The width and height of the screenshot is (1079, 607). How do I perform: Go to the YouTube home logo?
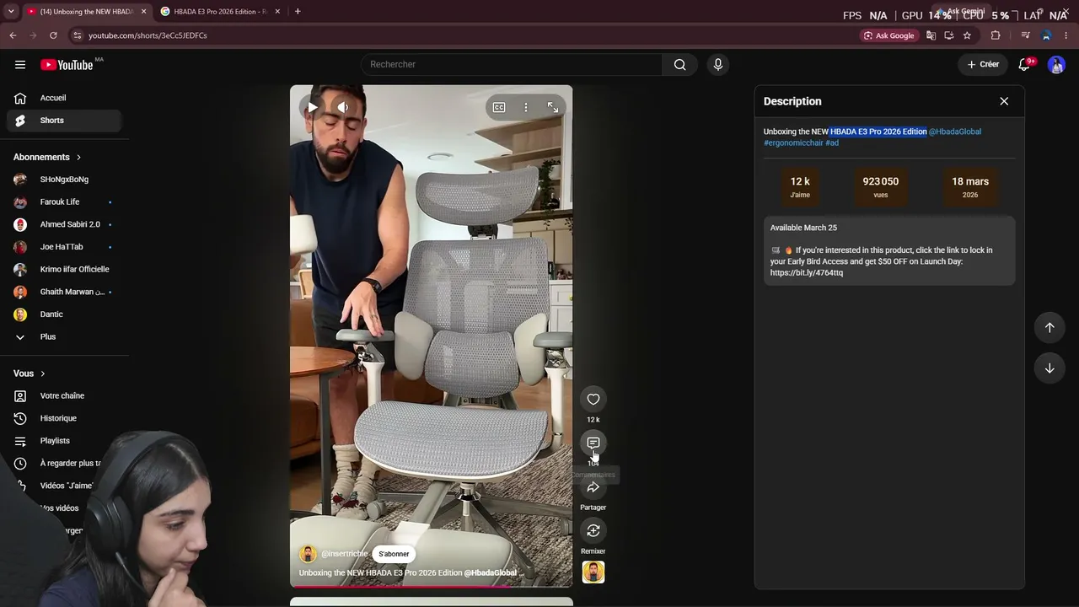(67, 65)
